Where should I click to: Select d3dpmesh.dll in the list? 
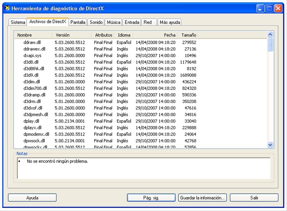(x=36, y=114)
